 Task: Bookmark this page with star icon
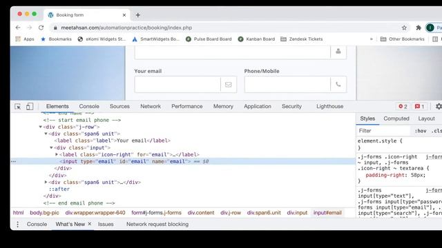(x=404, y=28)
